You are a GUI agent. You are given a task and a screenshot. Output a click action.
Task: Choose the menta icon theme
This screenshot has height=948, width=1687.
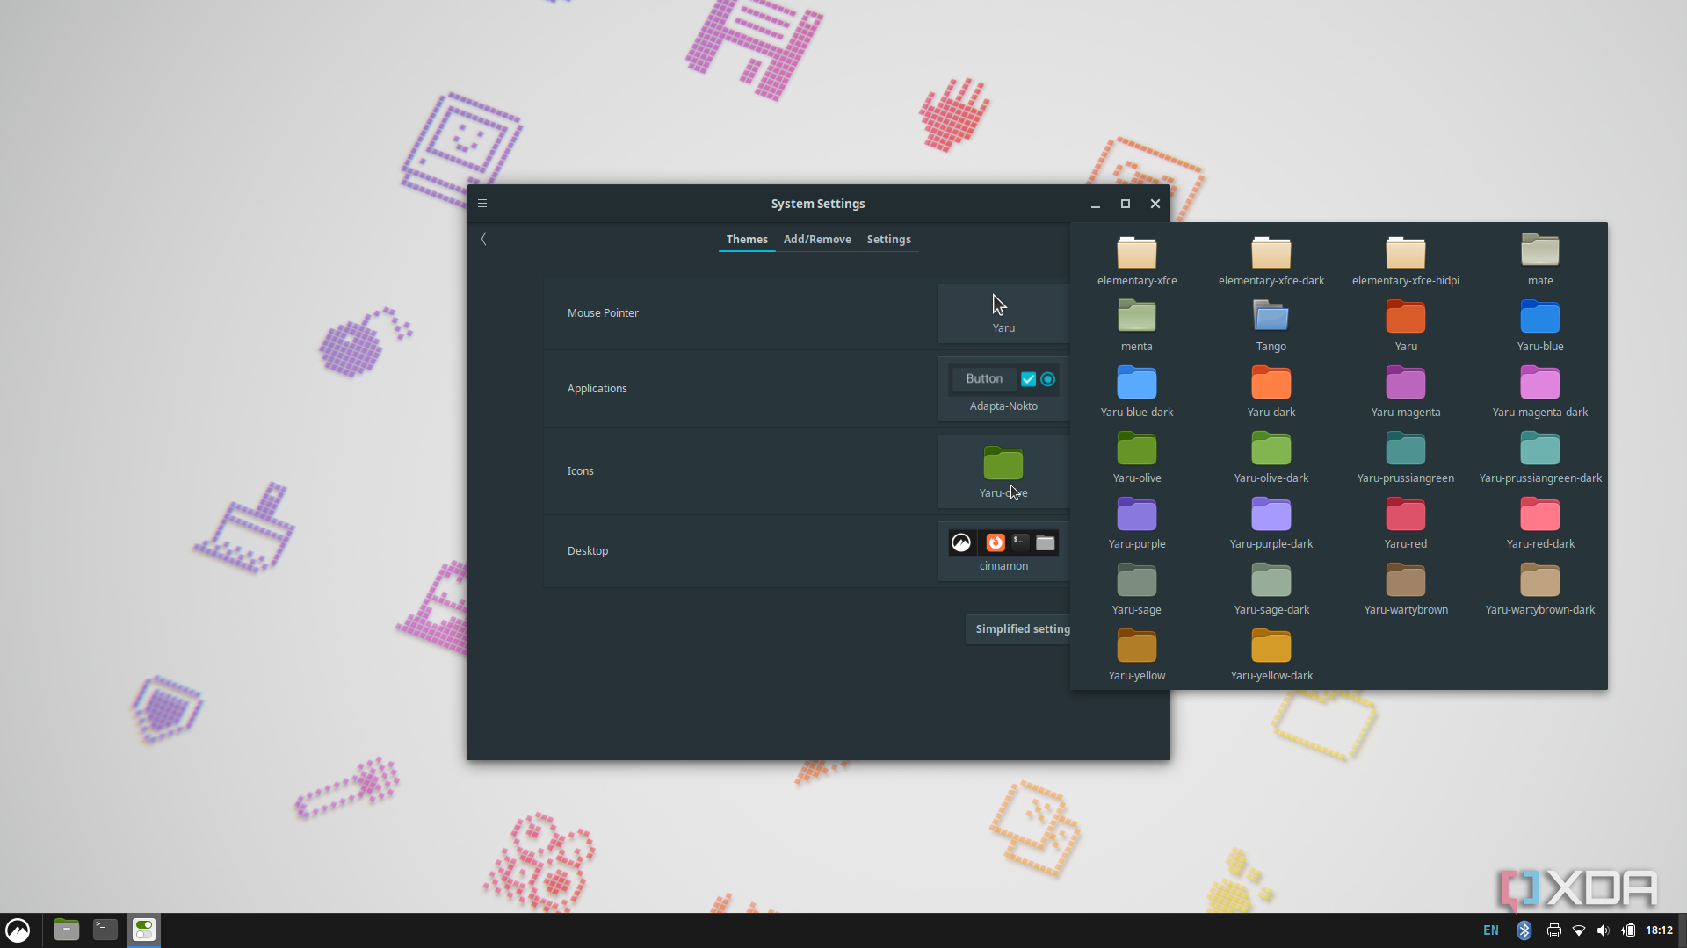pos(1137,327)
